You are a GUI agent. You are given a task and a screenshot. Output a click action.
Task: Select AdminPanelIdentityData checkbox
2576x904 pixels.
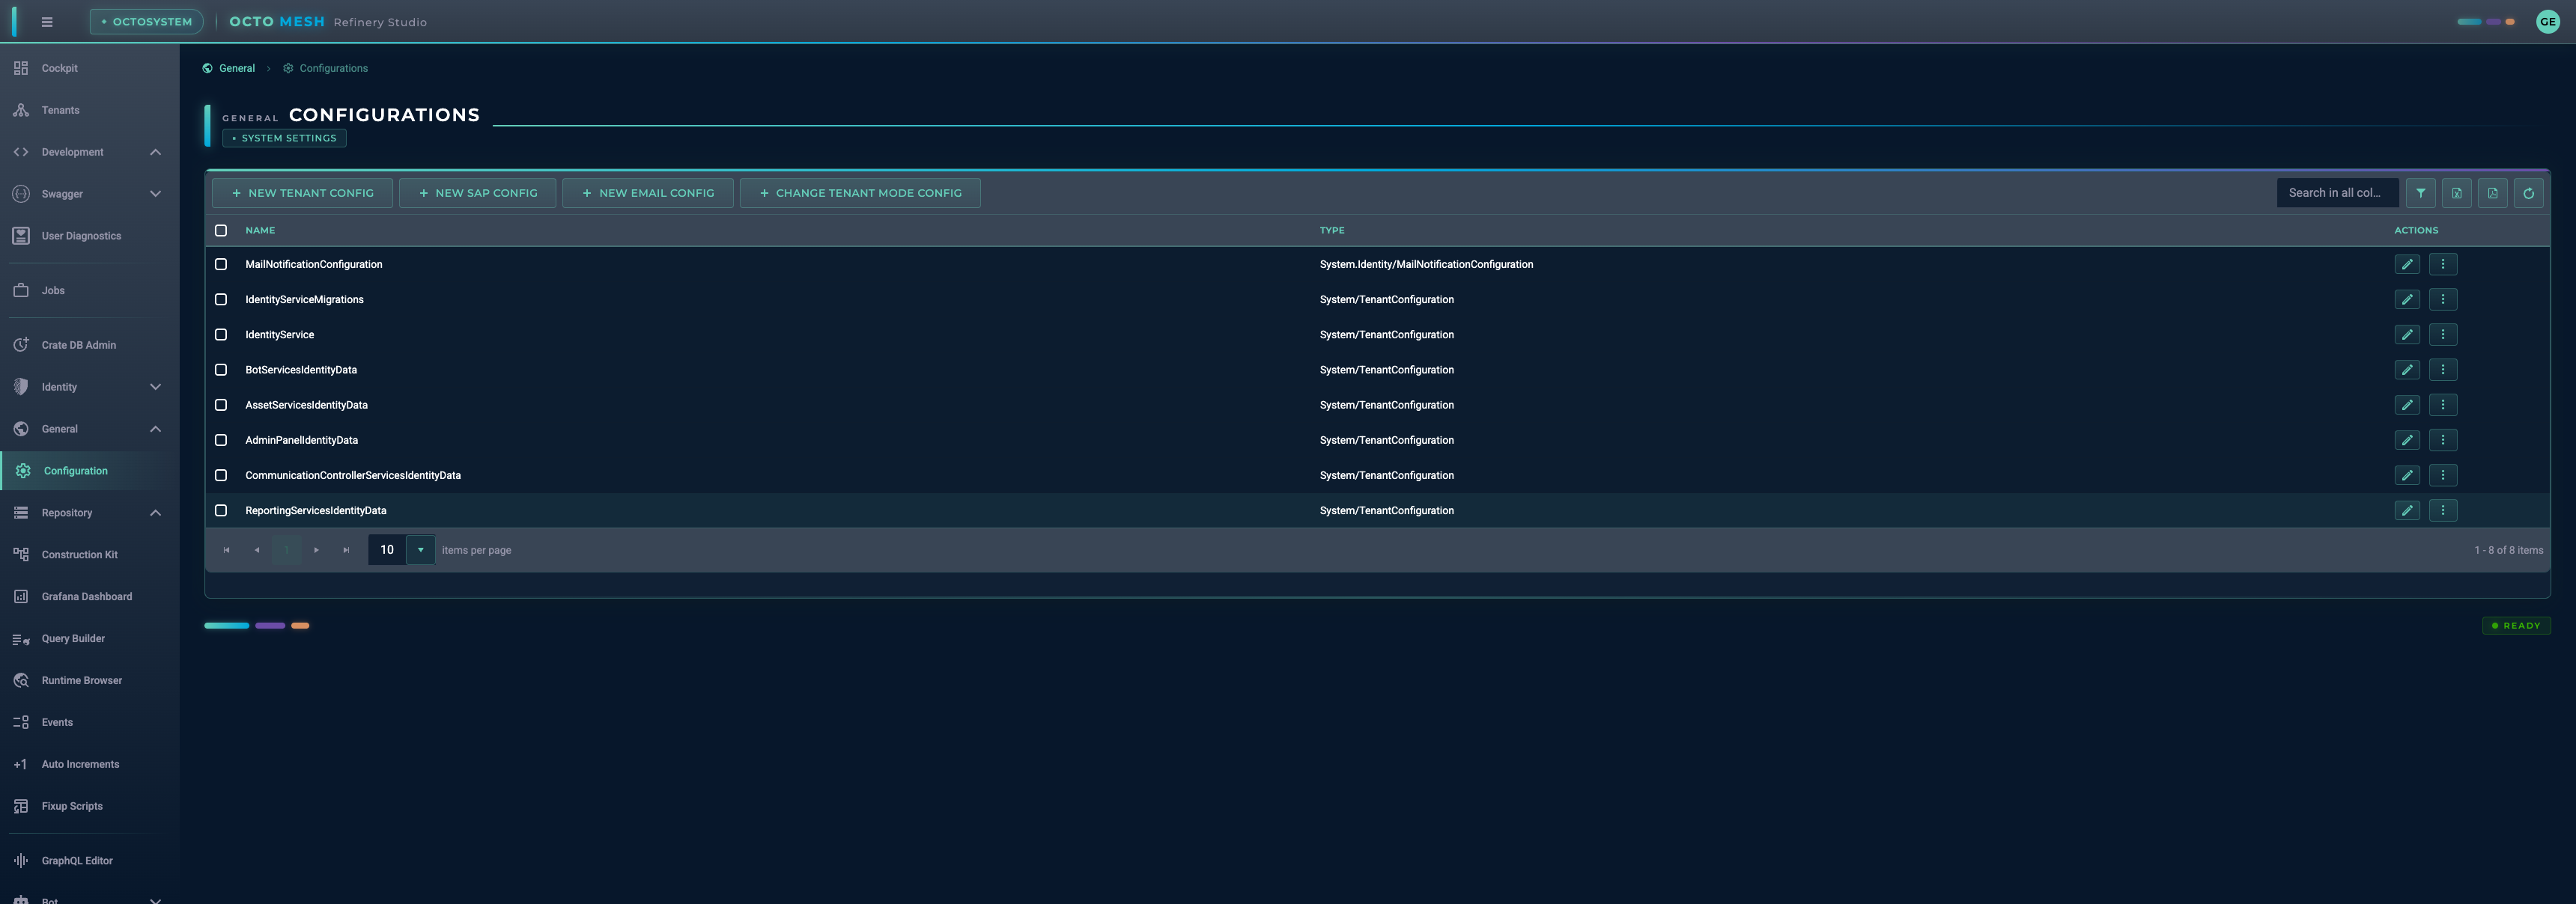pyautogui.click(x=221, y=439)
